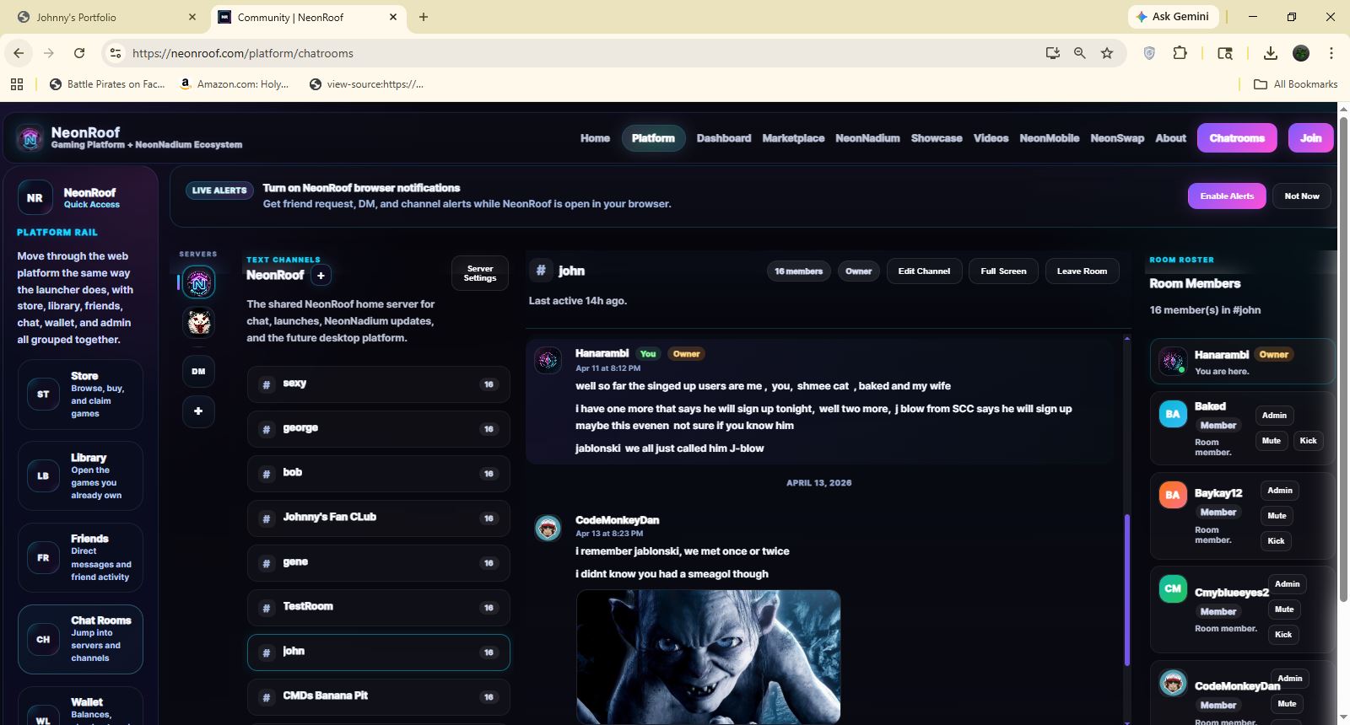Click the address bar URL field

coord(582,53)
